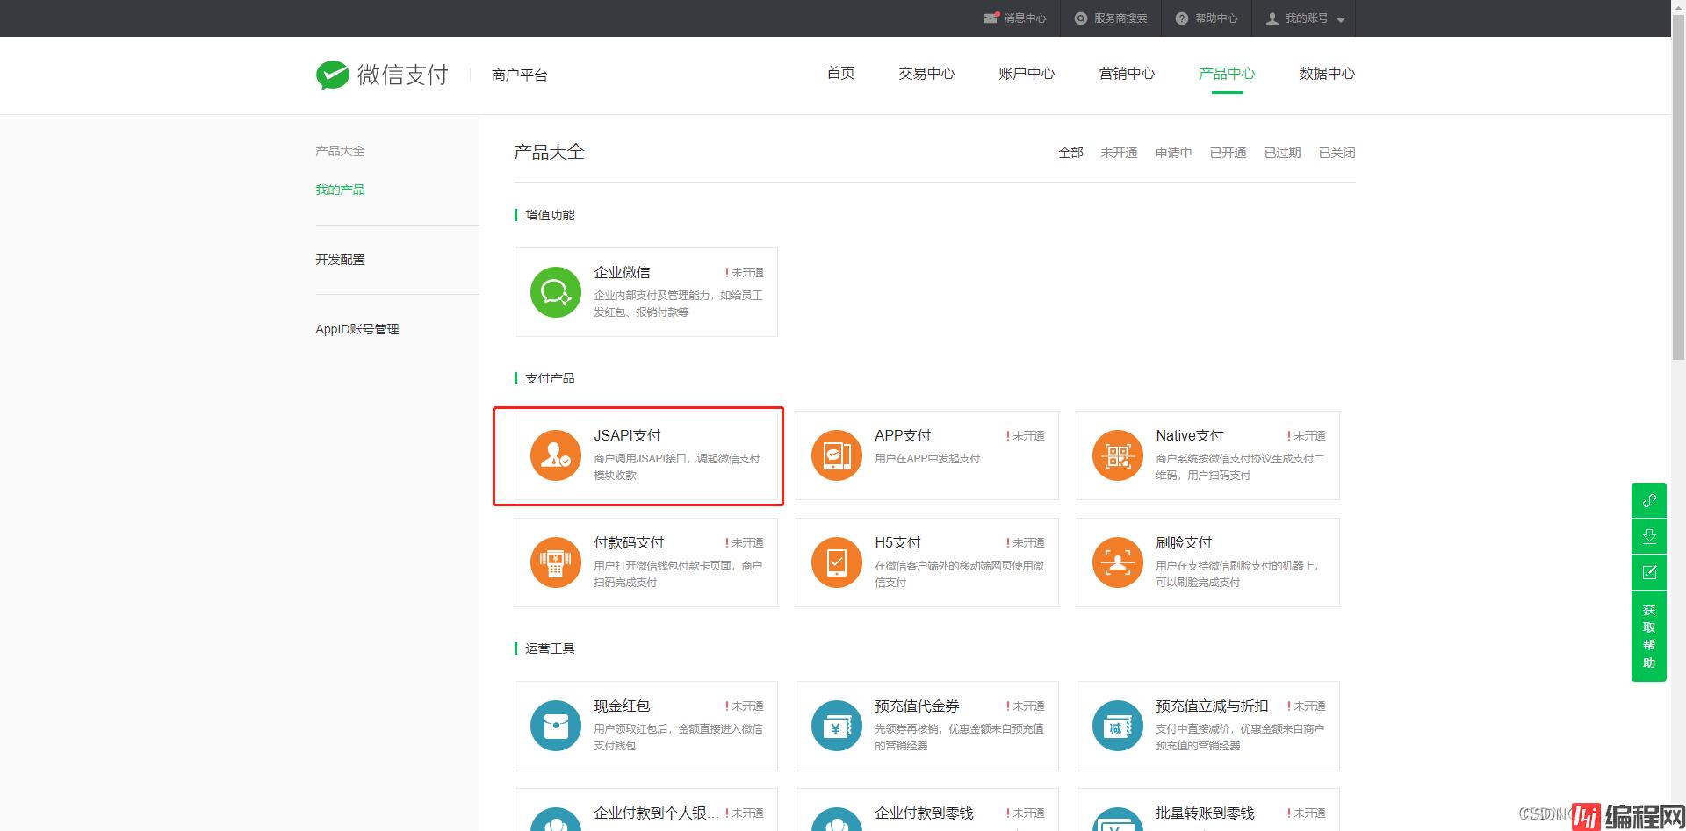Screen dimensions: 1686x831
Task: Open 数据中心 navigation tab
Action: pyautogui.click(x=1327, y=73)
